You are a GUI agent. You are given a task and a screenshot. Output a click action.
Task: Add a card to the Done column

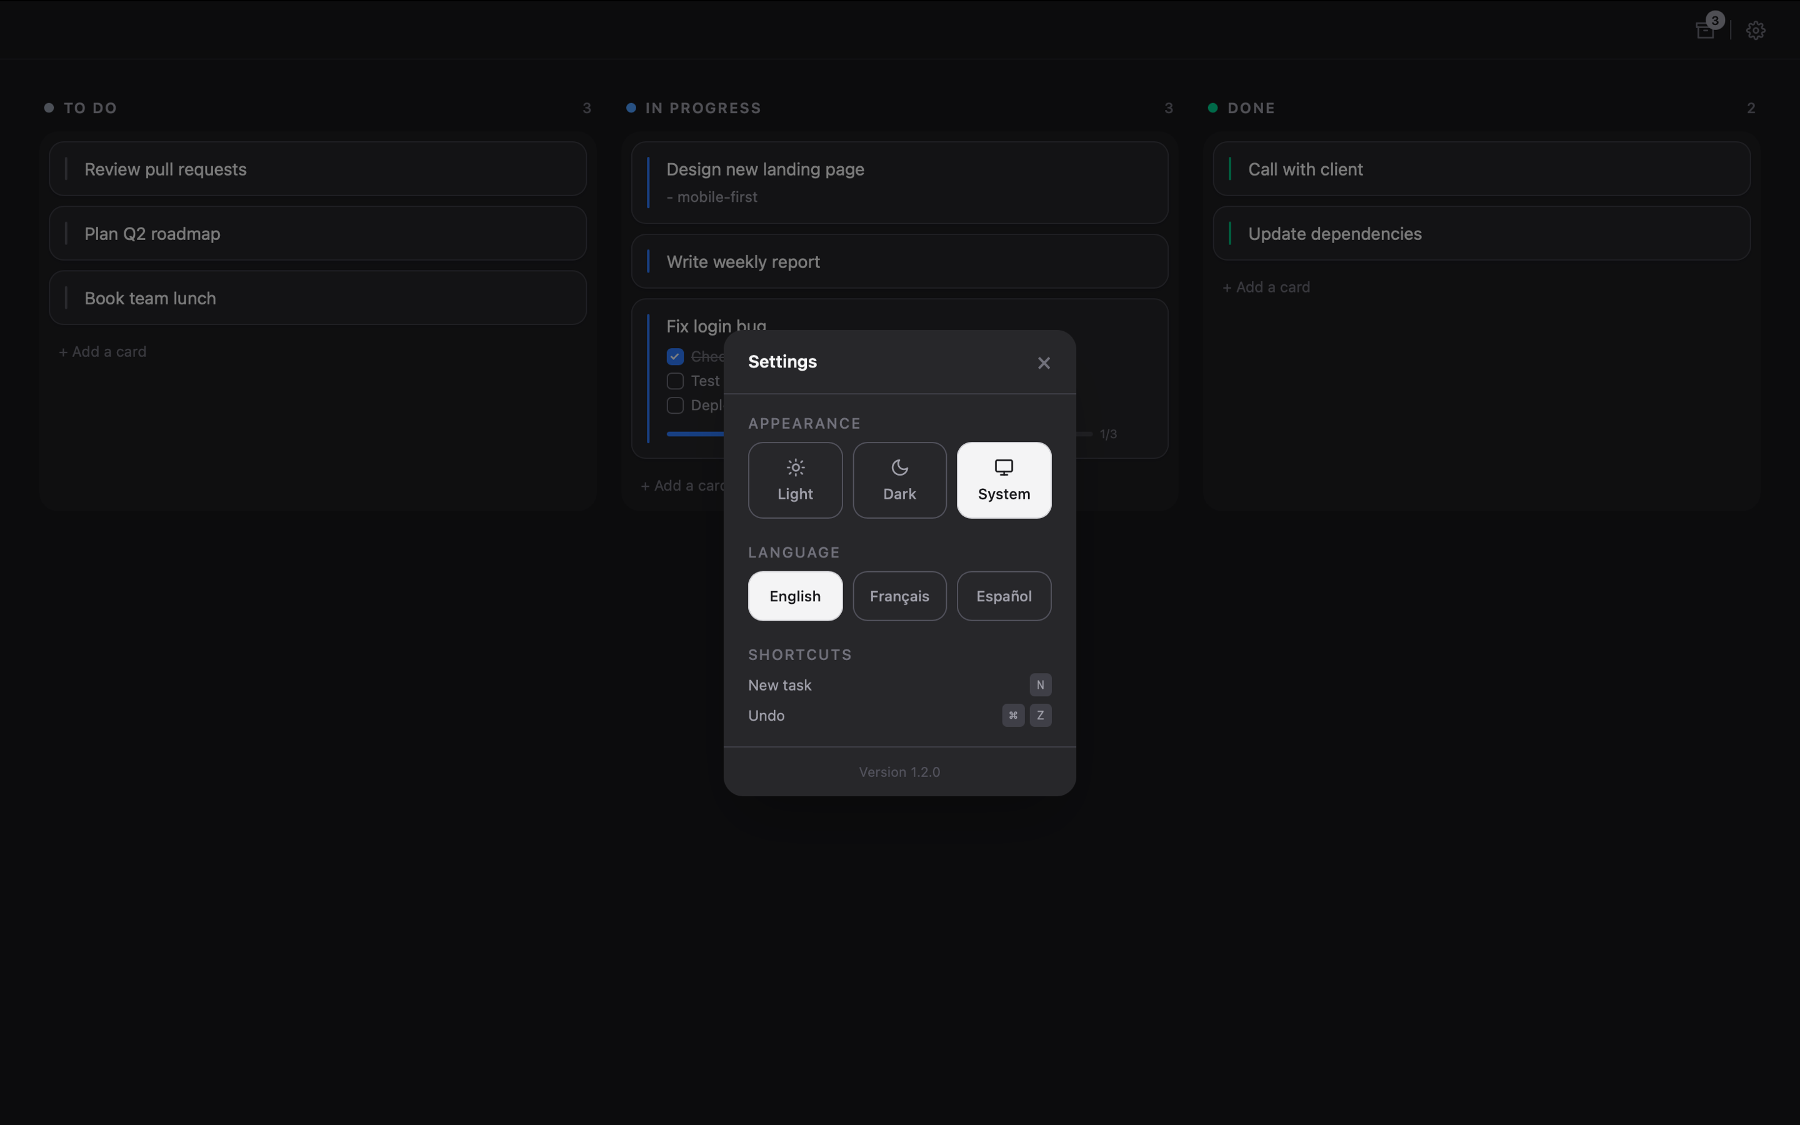pos(1266,287)
